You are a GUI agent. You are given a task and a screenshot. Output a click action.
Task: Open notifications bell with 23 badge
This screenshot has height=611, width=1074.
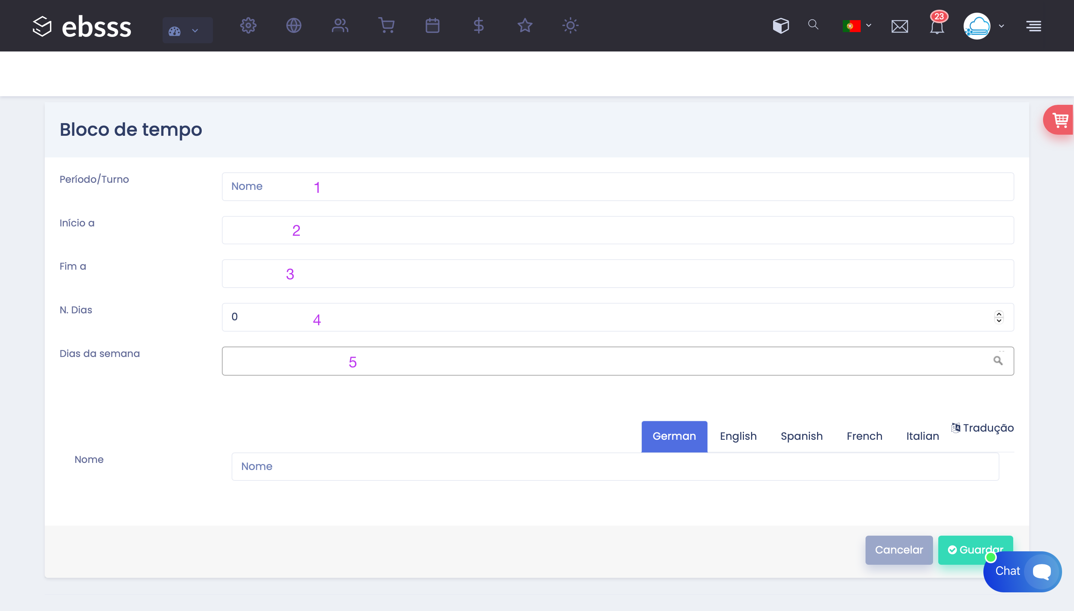[x=937, y=26]
